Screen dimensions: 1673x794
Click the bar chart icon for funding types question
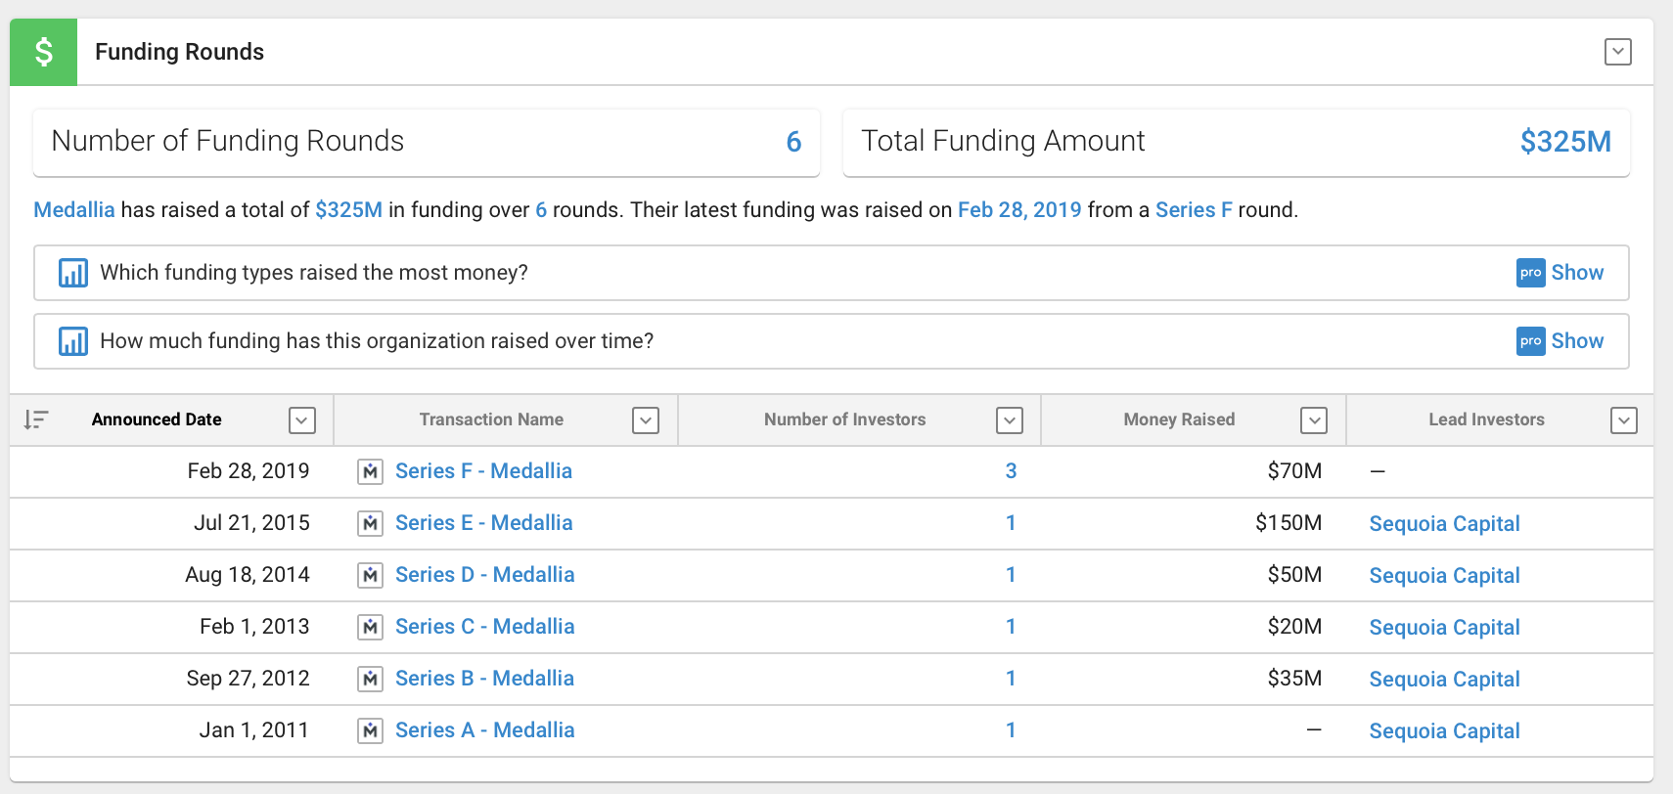pyautogui.click(x=73, y=273)
